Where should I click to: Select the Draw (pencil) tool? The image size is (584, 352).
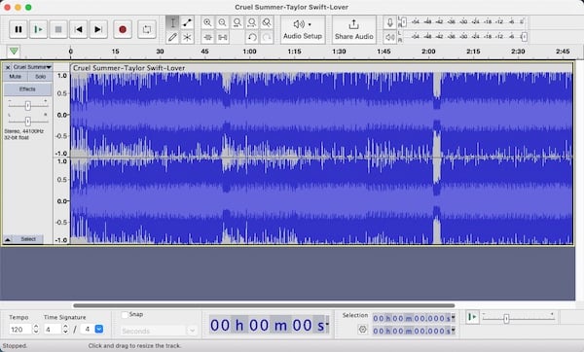click(x=172, y=37)
